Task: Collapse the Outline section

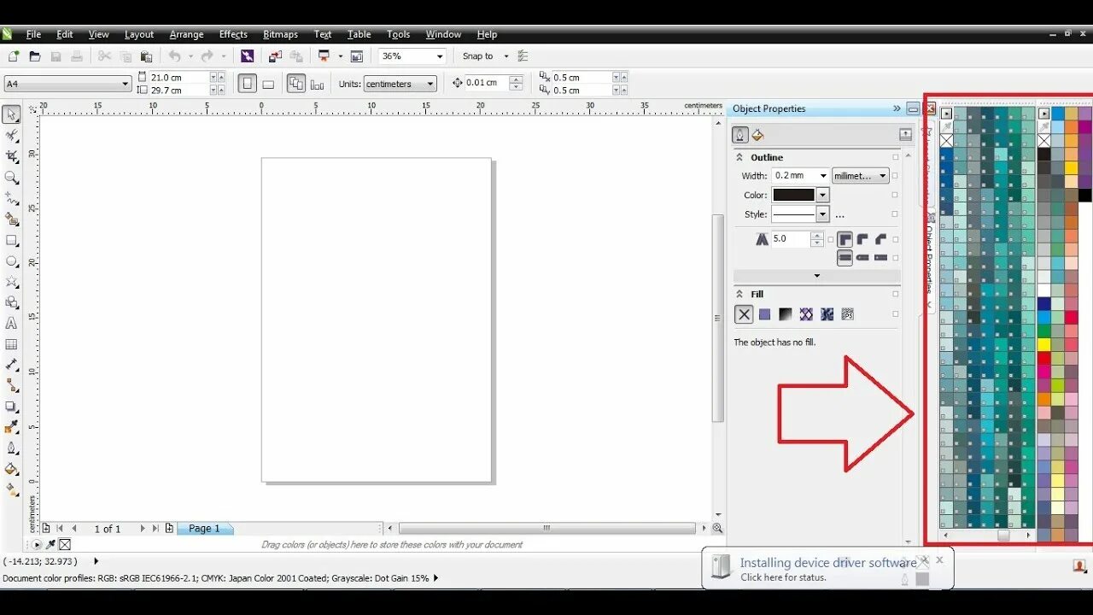Action: 739,157
